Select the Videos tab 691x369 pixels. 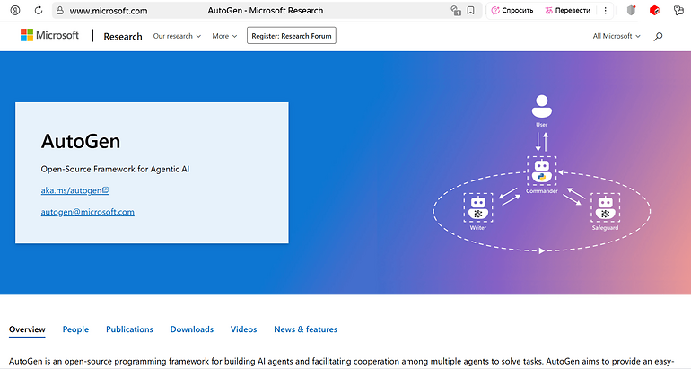coord(243,329)
